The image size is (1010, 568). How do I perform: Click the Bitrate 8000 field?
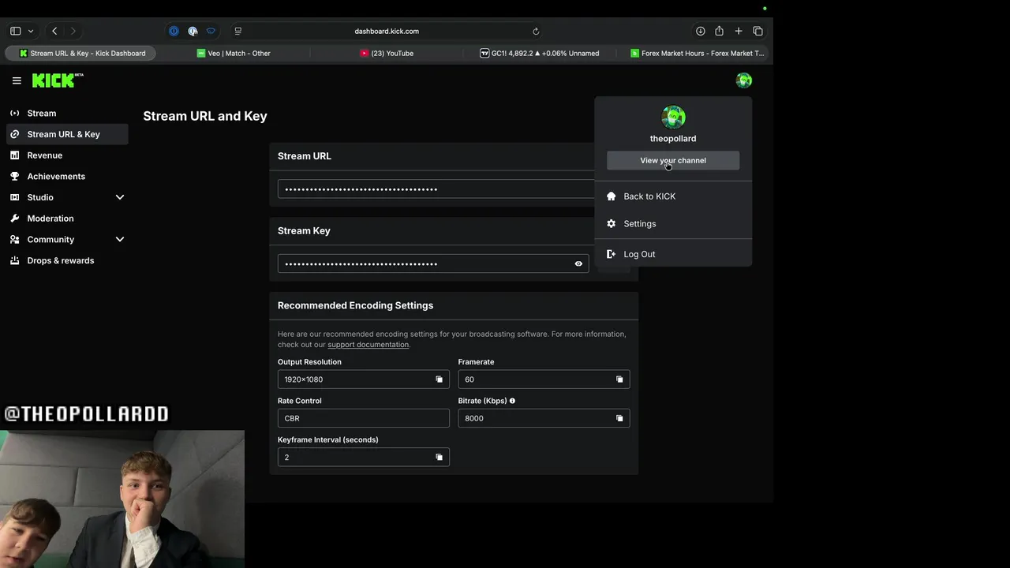[544, 418]
